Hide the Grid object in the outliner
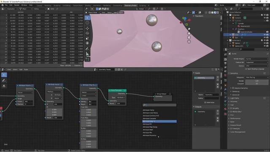 tap(265, 35)
